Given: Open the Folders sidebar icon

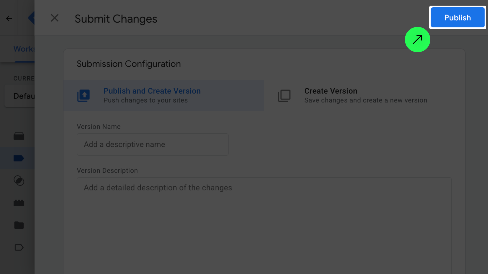Looking at the screenshot, I should click(19, 225).
